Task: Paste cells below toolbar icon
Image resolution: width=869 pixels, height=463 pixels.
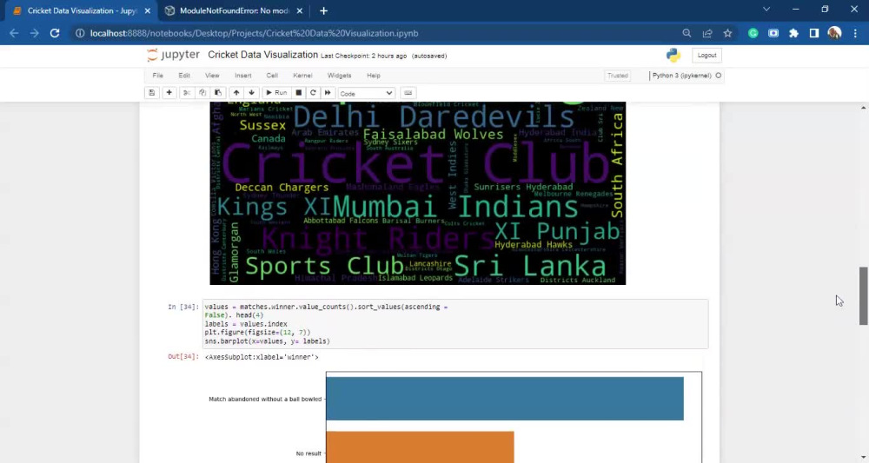Action: [218, 93]
